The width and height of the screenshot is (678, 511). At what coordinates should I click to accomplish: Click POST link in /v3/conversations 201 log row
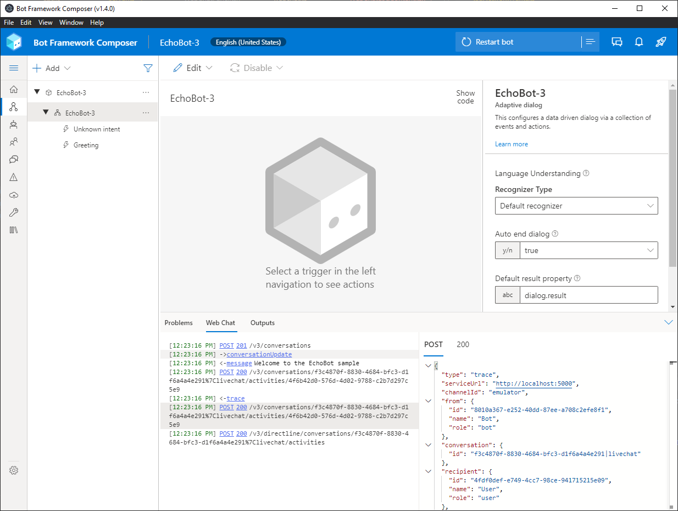[x=226, y=345]
